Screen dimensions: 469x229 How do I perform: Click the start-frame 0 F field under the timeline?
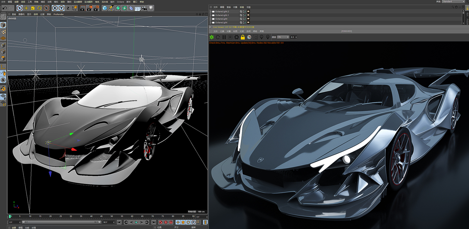click(15, 222)
